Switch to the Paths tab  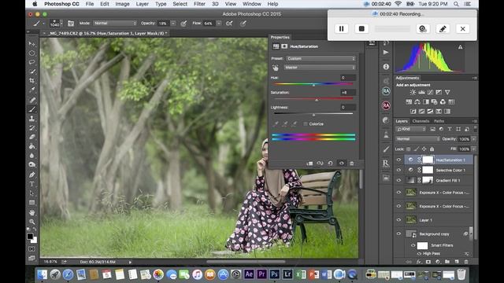click(x=439, y=121)
